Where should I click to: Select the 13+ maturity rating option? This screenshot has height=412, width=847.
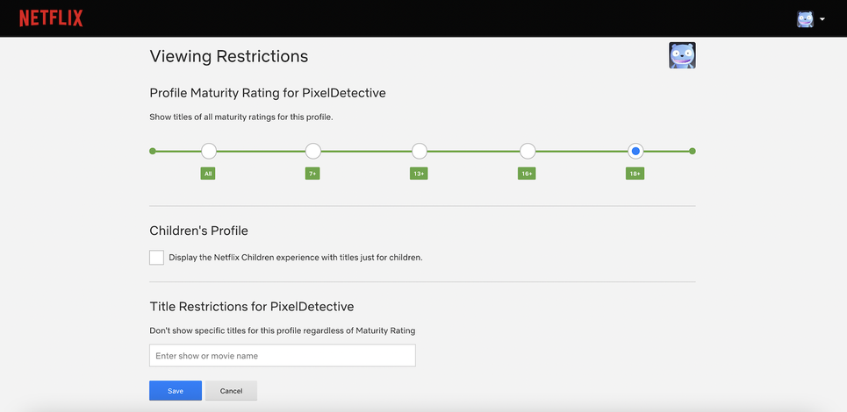tap(420, 151)
